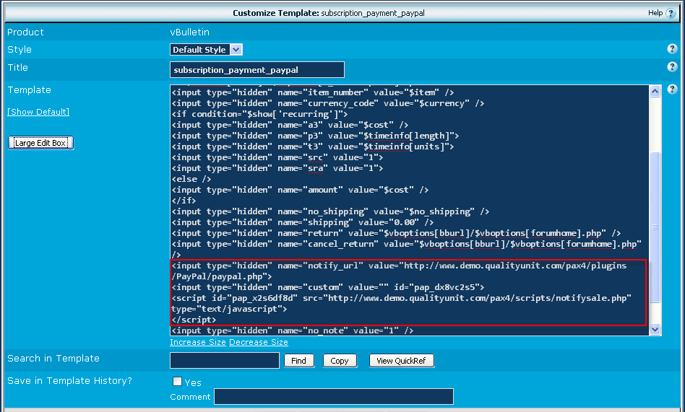Click the Large Edit Box button
685x412 pixels.
pyautogui.click(x=40, y=143)
